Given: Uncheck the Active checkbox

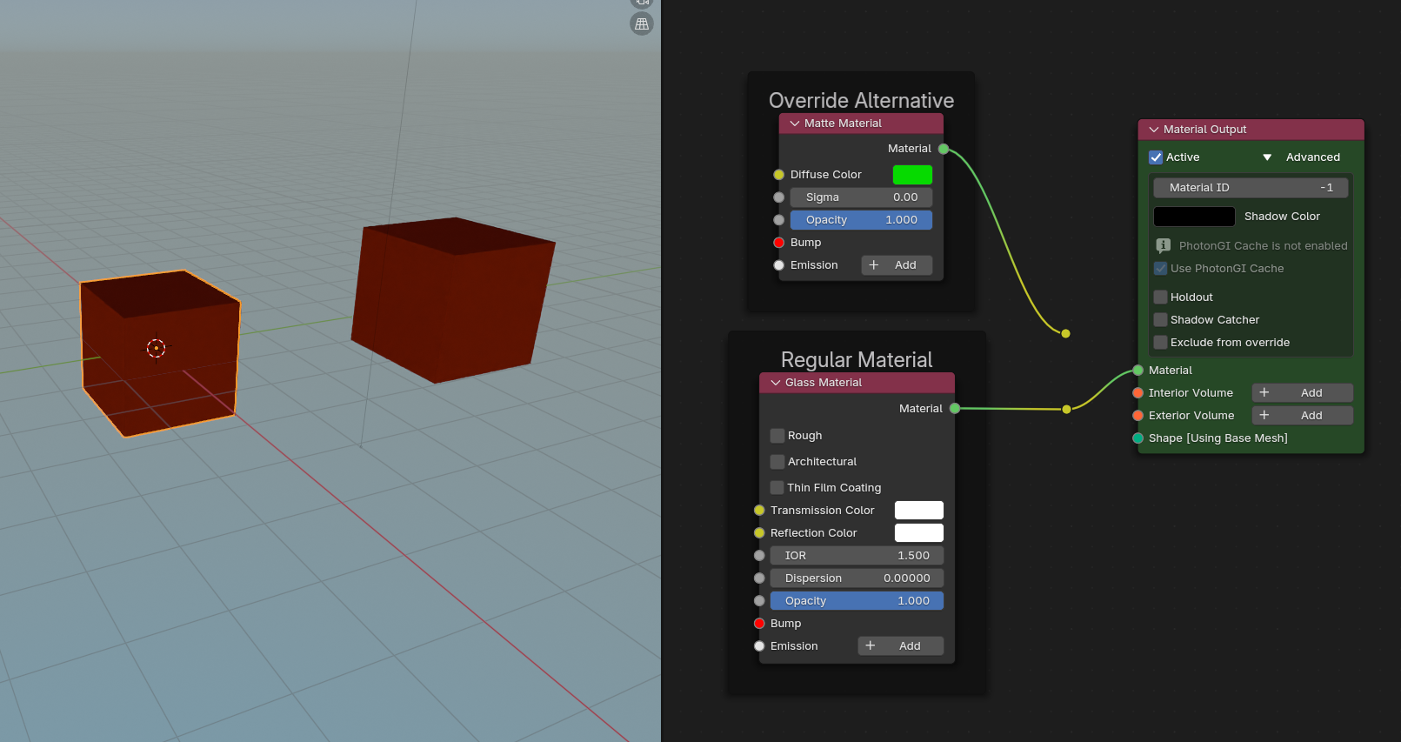Looking at the screenshot, I should (1156, 157).
